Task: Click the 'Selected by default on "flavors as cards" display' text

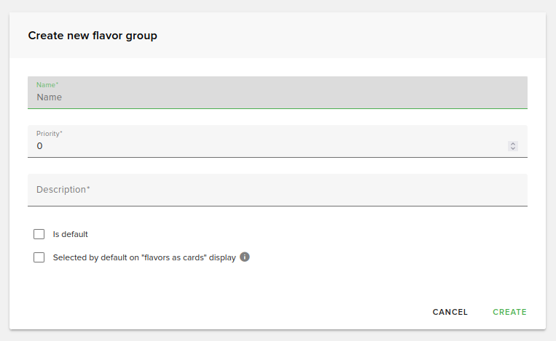Action: pyautogui.click(x=144, y=257)
